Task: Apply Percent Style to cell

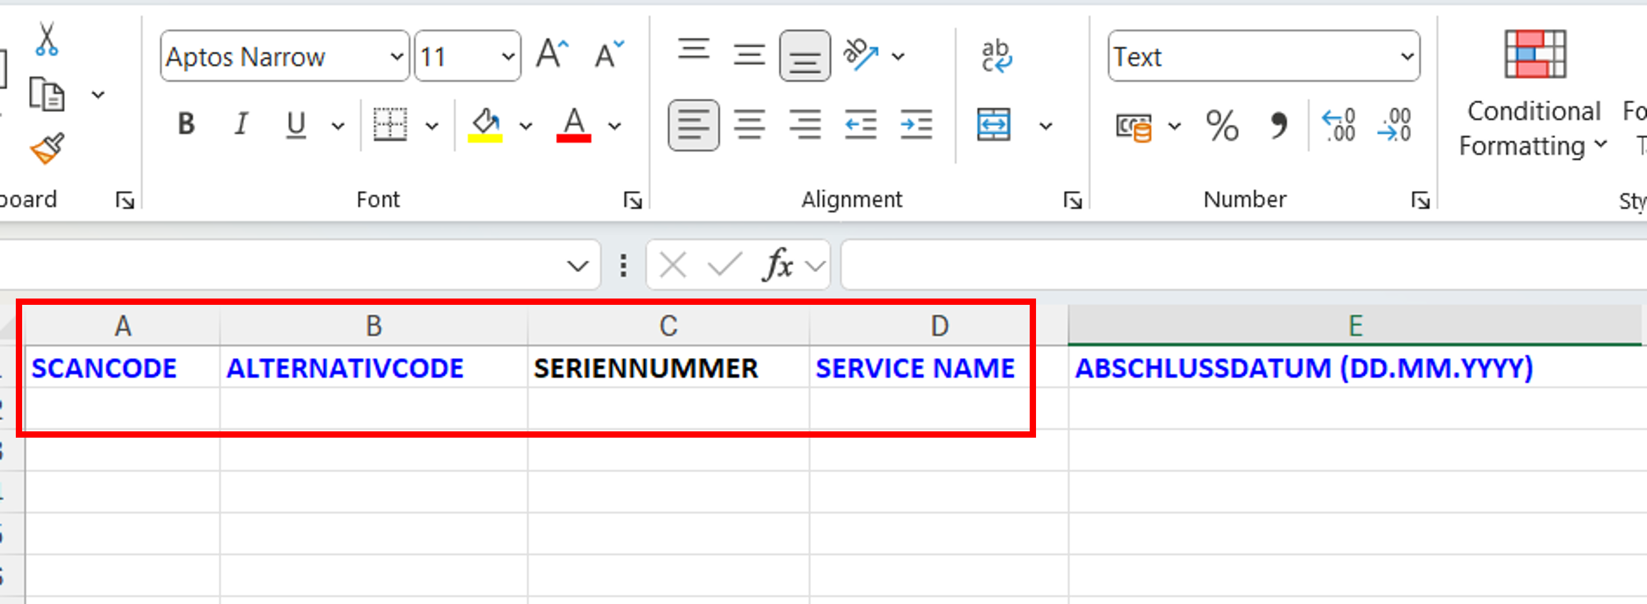Action: tap(1221, 126)
